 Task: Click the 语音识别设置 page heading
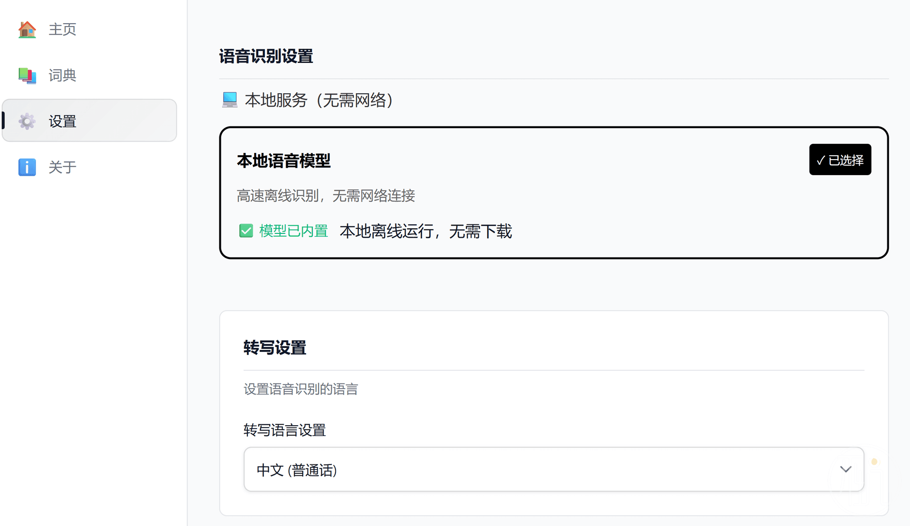[266, 56]
